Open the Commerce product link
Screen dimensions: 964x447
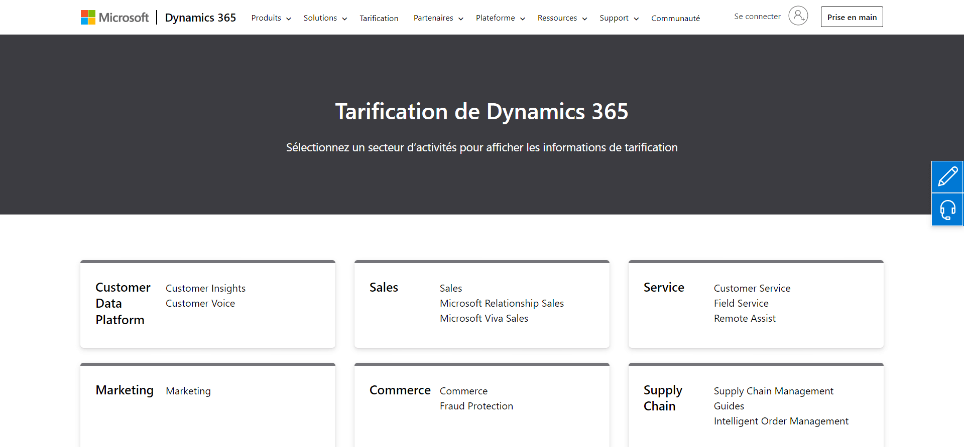click(463, 391)
